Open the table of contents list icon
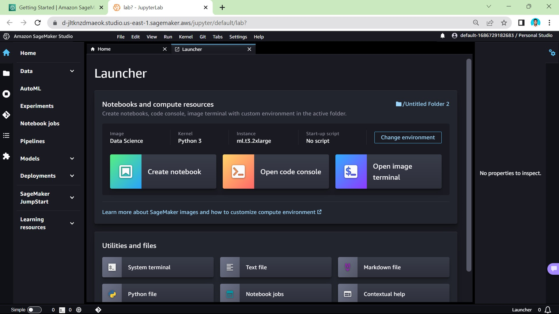This screenshot has height=314, width=559. click(6, 135)
